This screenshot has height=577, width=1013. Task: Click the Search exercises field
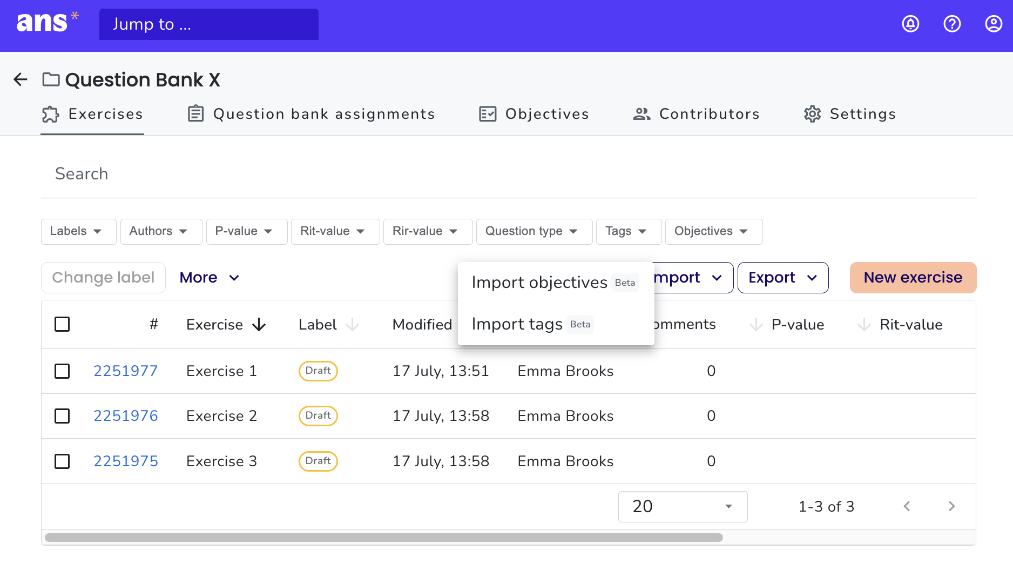[509, 174]
